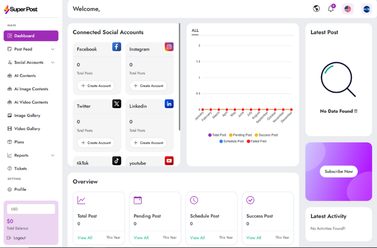
Task: Click the Linkedin logo icon
Action: (x=169, y=103)
